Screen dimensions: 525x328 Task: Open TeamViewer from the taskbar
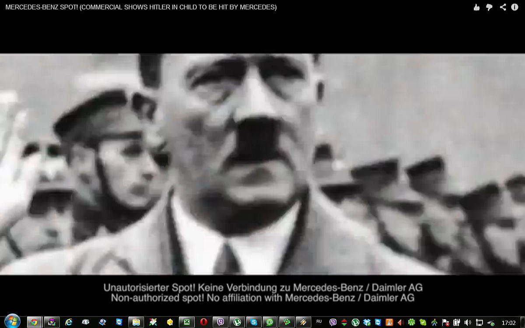click(119, 322)
